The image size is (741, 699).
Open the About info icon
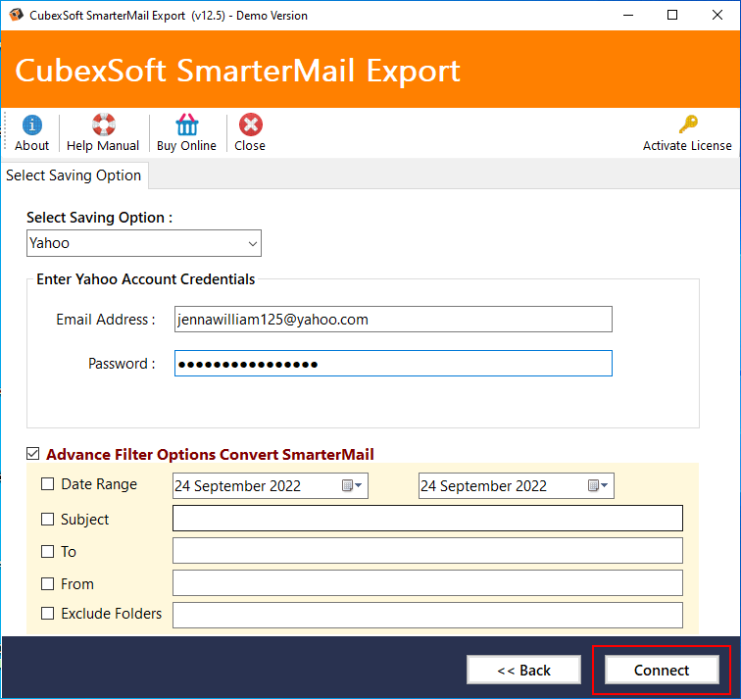[x=31, y=125]
